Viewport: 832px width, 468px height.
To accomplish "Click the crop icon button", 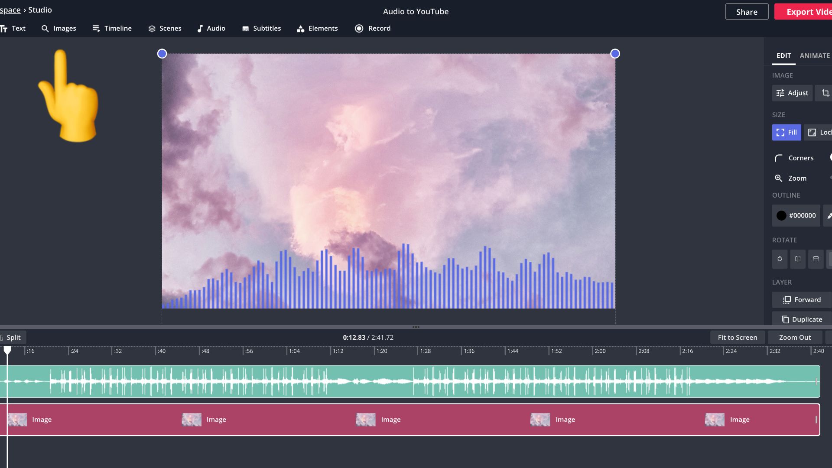I will 825,93.
